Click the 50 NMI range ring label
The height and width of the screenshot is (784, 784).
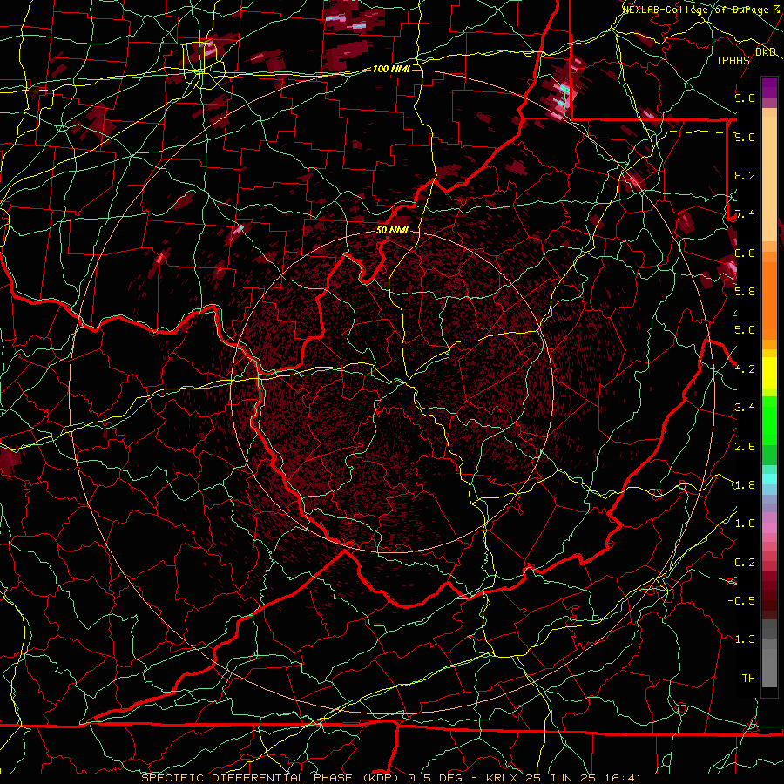tap(392, 231)
